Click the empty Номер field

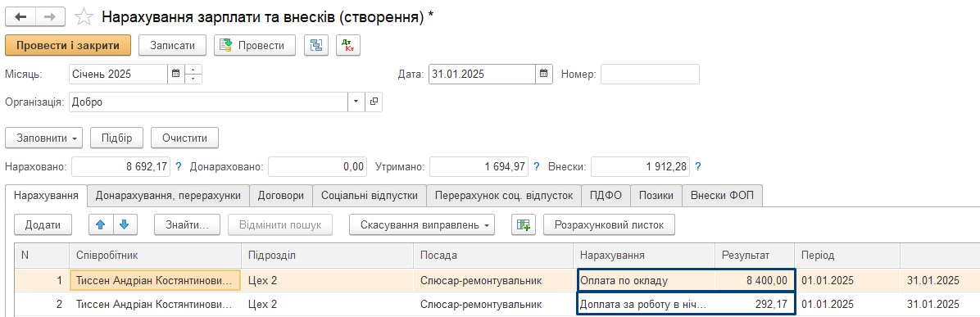click(x=650, y=74)
